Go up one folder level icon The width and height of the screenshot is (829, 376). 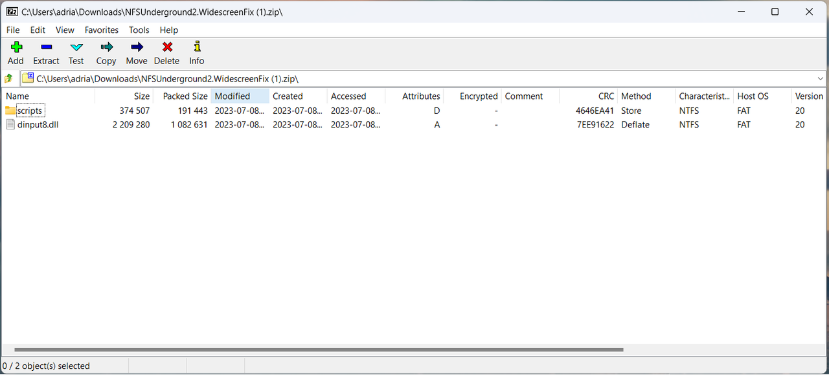[x=9, y=78]
